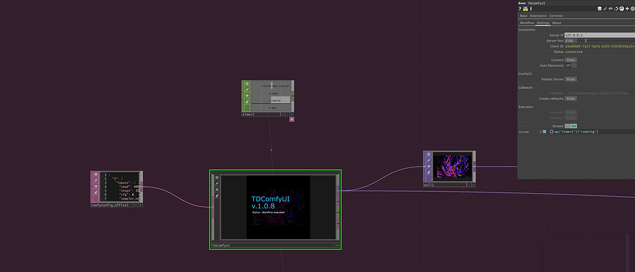Toggle lock flag on null1 node
635x272 pixels.
429,172
